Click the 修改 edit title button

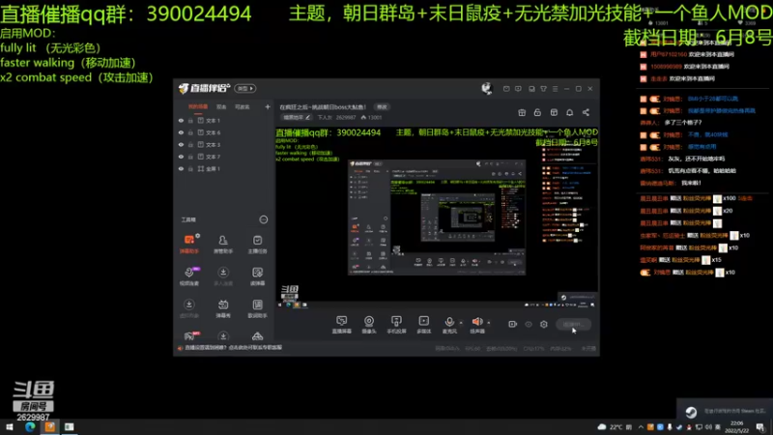(382, 107)
